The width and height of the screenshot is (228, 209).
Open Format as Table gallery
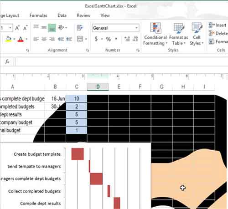(x=179, y=34)
